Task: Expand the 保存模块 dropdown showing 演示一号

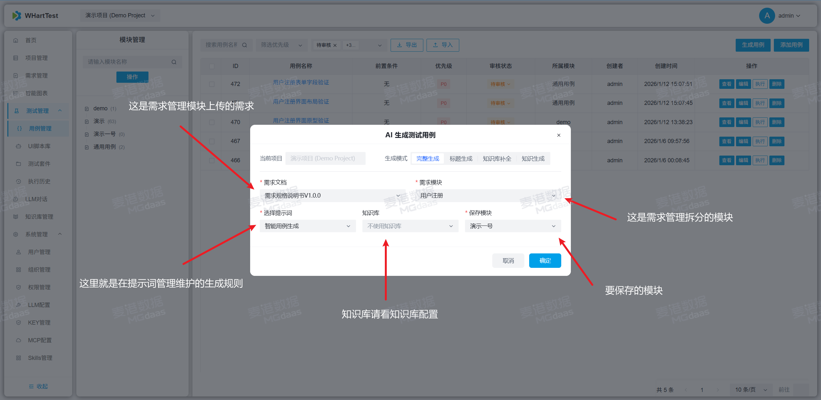Action: point(512,226)
